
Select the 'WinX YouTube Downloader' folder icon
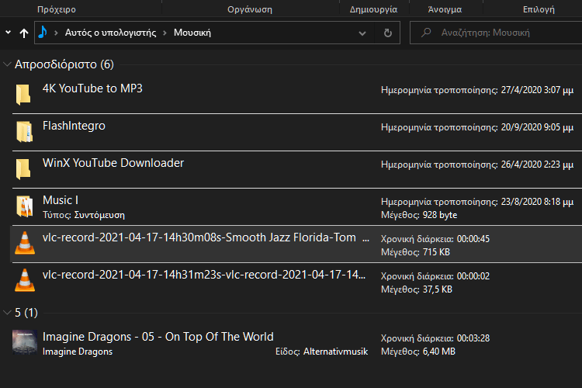23,169
